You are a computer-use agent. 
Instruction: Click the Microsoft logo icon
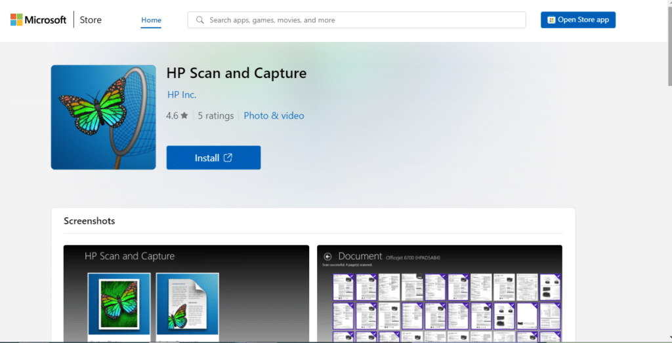tap(16, 20)
